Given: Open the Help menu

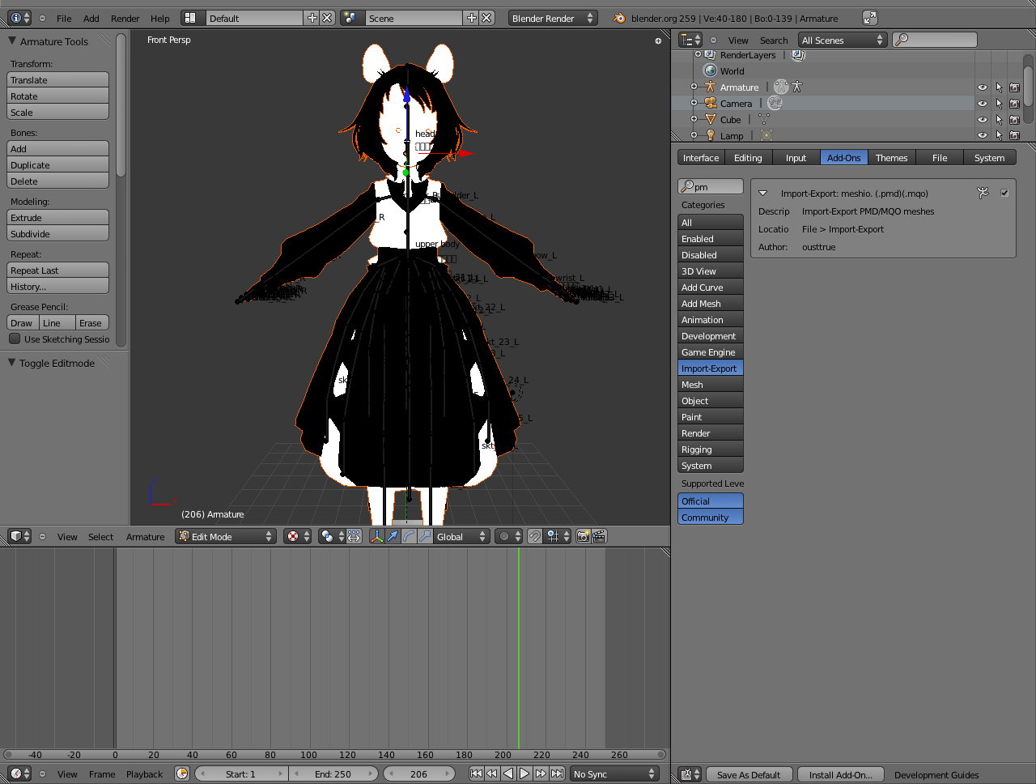Looking at the screenshot, I should click(x=160, y=18).
